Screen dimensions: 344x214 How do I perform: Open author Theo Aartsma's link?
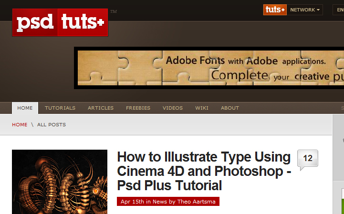click(196, 202)
